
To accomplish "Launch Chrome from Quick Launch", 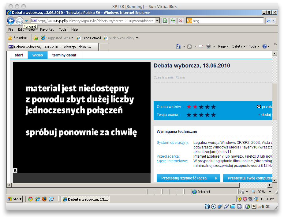I will [x=30, y=199].
